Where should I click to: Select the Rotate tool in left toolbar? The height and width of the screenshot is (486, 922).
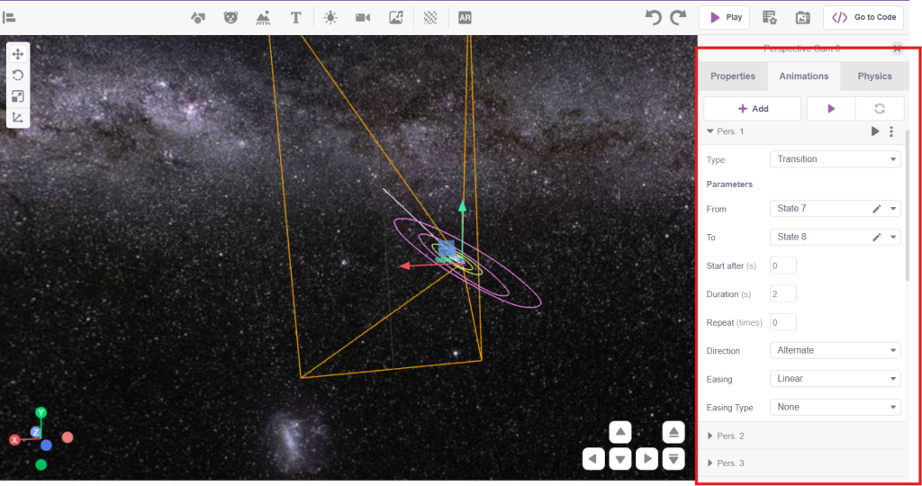pyautogui.click(x=18, y=76)
